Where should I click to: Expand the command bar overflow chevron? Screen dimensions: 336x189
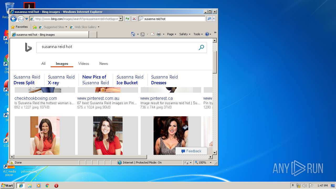(x=215, y=33)
